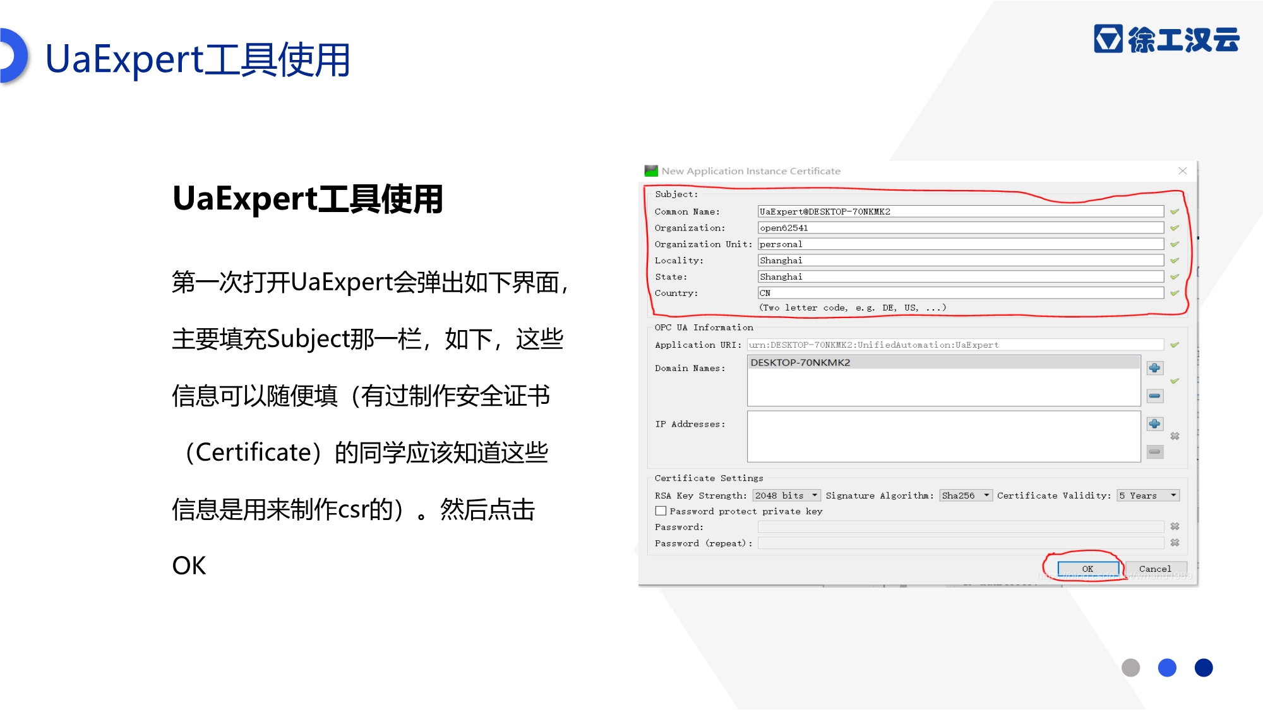Click the green check next to Common Name

tap(1175, 211)
